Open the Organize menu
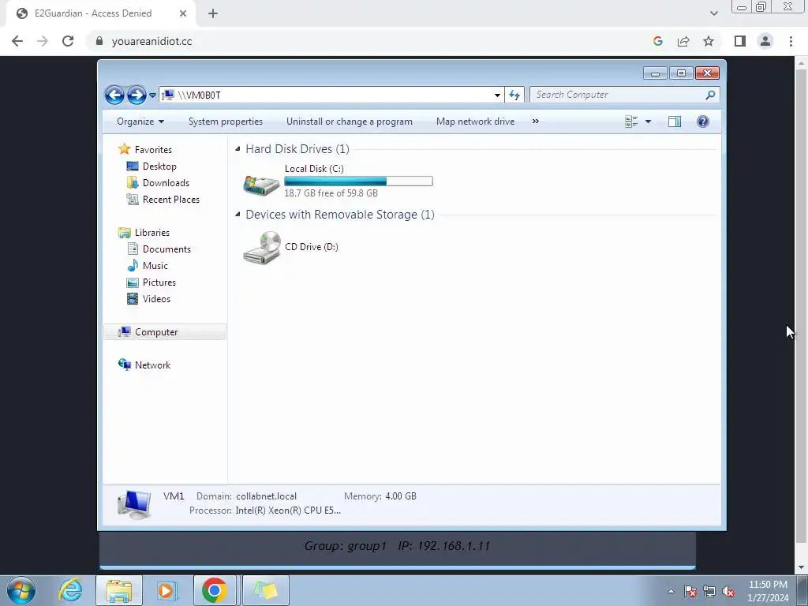Screen dimensions: 808x606 [x=140, y=122]
